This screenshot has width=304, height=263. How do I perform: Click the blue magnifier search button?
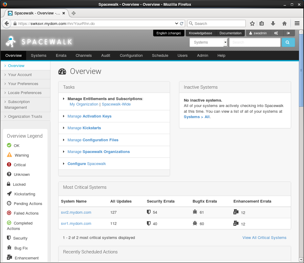click(288, 42)
